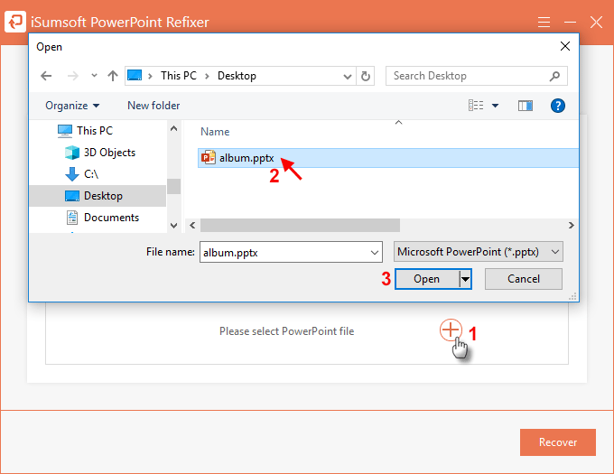Click This PC in the address breadcrumb
Viewport: 614px width, 474px height.
(x=179, y=76)
